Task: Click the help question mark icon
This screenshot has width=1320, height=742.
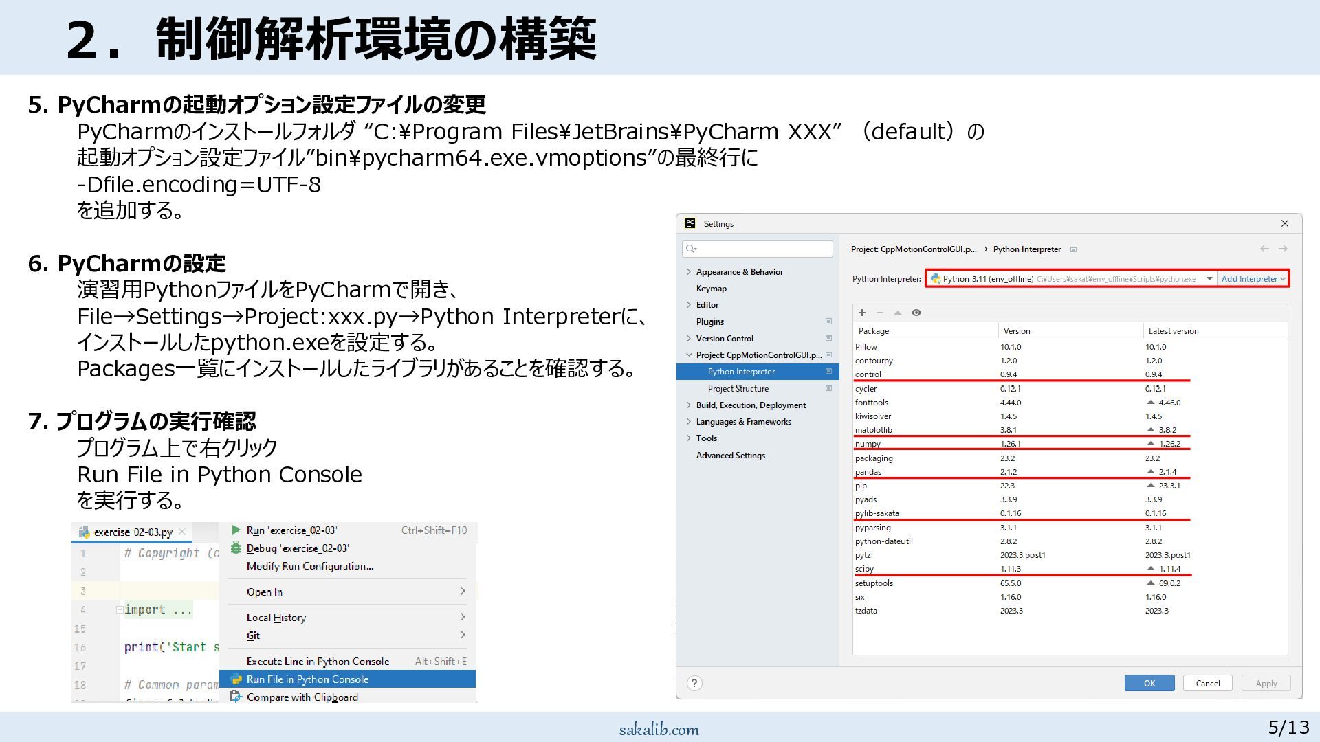Action: (x=694, y=683)
